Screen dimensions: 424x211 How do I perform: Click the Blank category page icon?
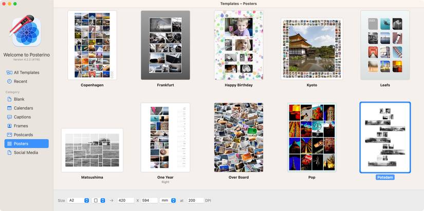(9, 99)
